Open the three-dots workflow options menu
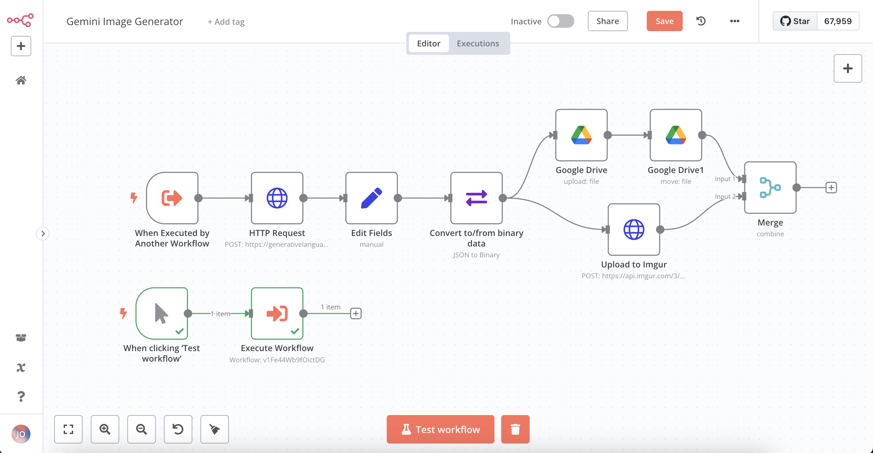Image resolution: width=873 pixels, height=453 pixels. [734, 21]
